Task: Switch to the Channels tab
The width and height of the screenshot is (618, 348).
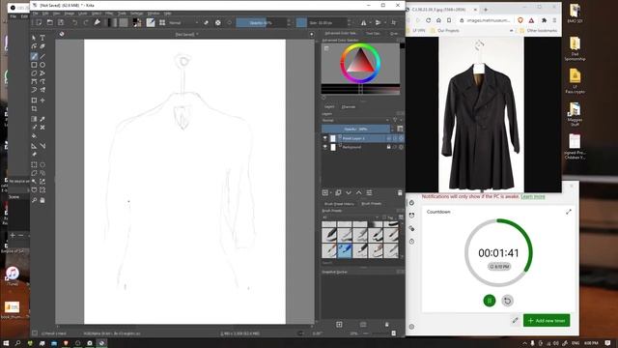Action: [x=349, y=107]
